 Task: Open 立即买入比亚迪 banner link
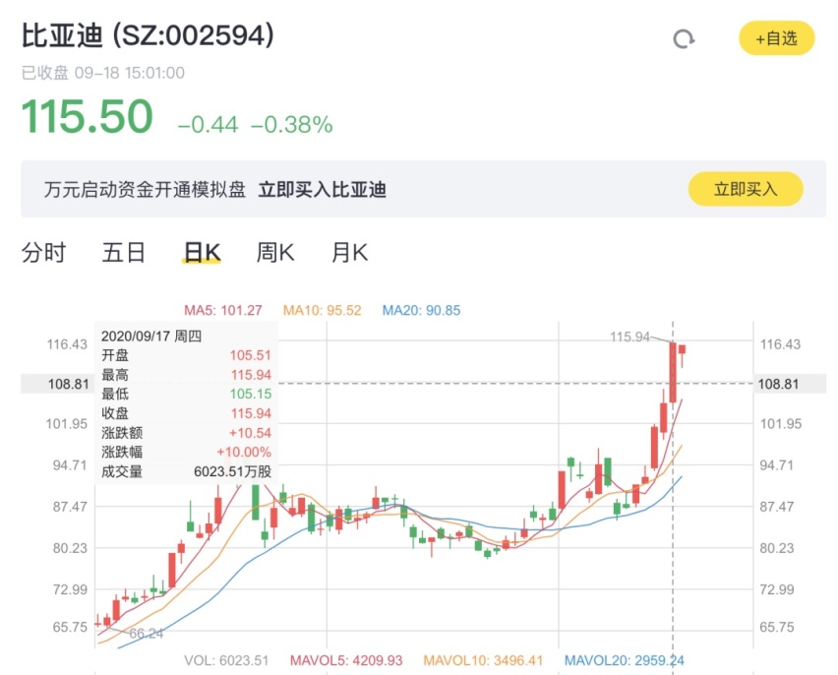coord(323,189)
